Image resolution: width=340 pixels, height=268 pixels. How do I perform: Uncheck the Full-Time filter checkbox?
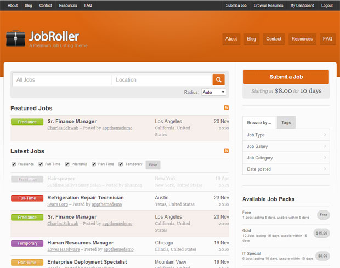click(x=41, y=164)
